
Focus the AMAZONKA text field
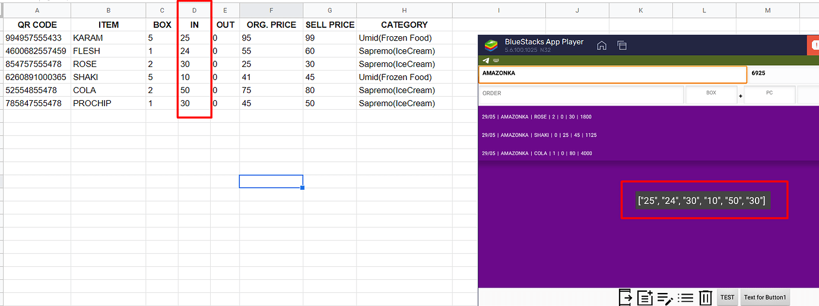click(x=612, y=74)
